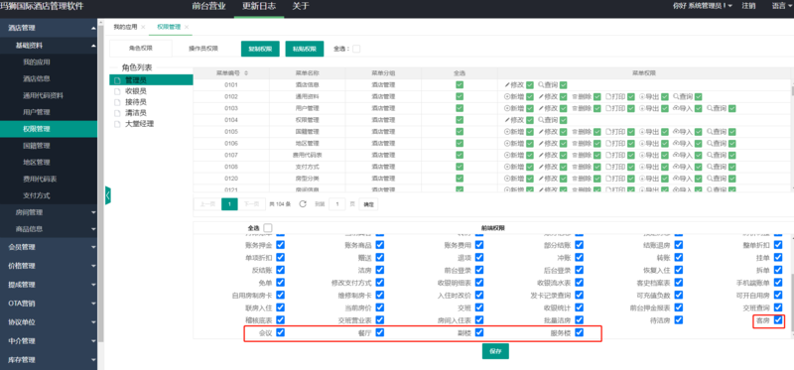Click the 接待员 role document icon
Viewport: 794px width, 370px height.
(117, 102)
